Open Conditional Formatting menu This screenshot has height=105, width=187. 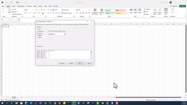[x=95, y=12]
